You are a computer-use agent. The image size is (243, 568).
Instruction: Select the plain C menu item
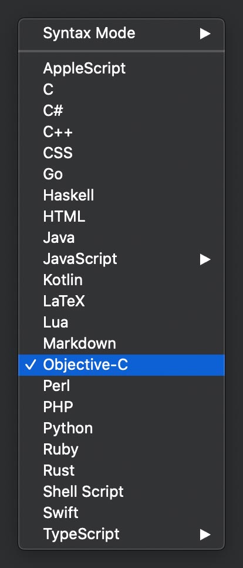pyautogui.click(x=122, y=89)
